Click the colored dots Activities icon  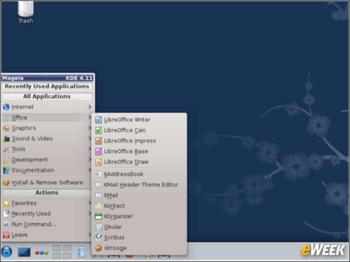pyautogui.click(x=42, y=253)
